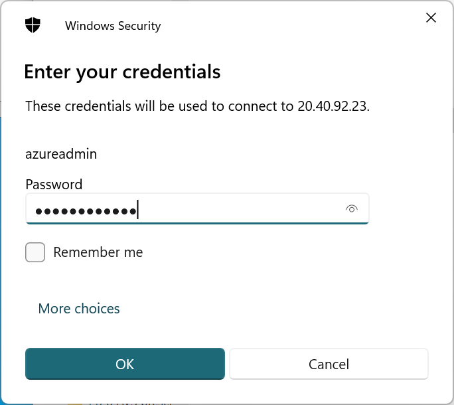454x405 pixels.
Task: Click the 'Enter your credentials' heading
Action: [122, 72]
